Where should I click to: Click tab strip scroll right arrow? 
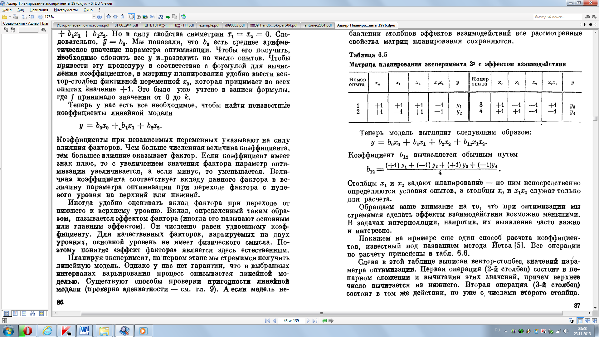tap(585, 25)
